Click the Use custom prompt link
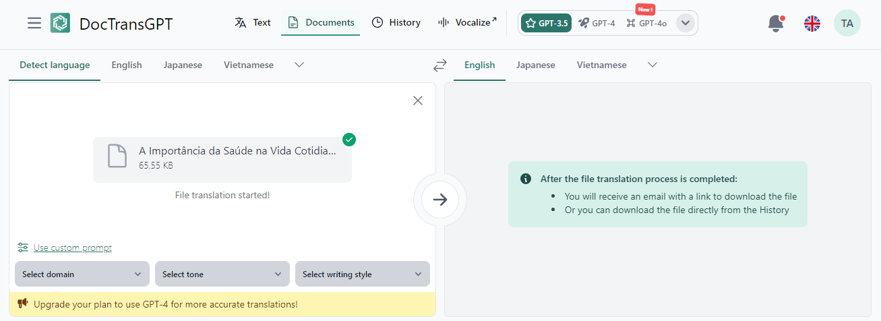 pos(72,247)
